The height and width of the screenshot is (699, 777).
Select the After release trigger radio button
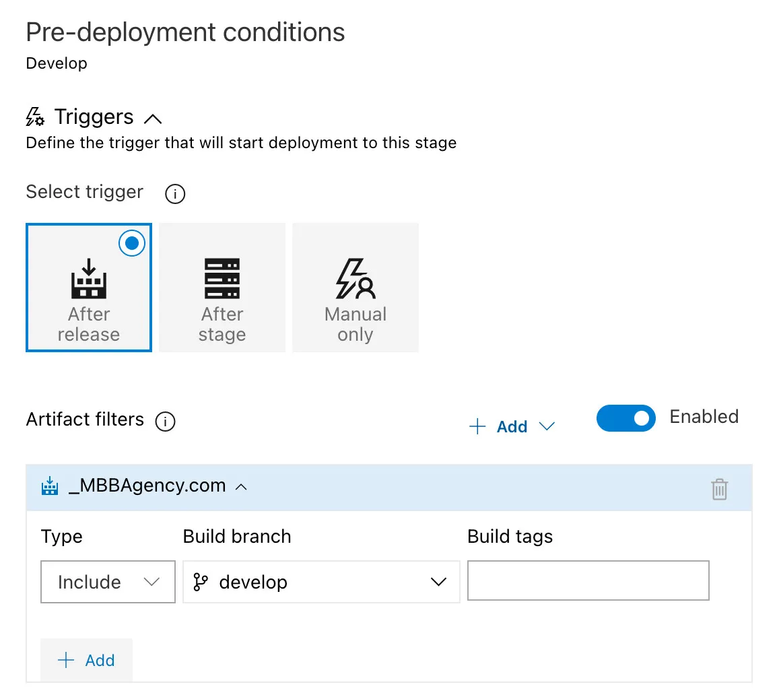click(x=132, y=243)
